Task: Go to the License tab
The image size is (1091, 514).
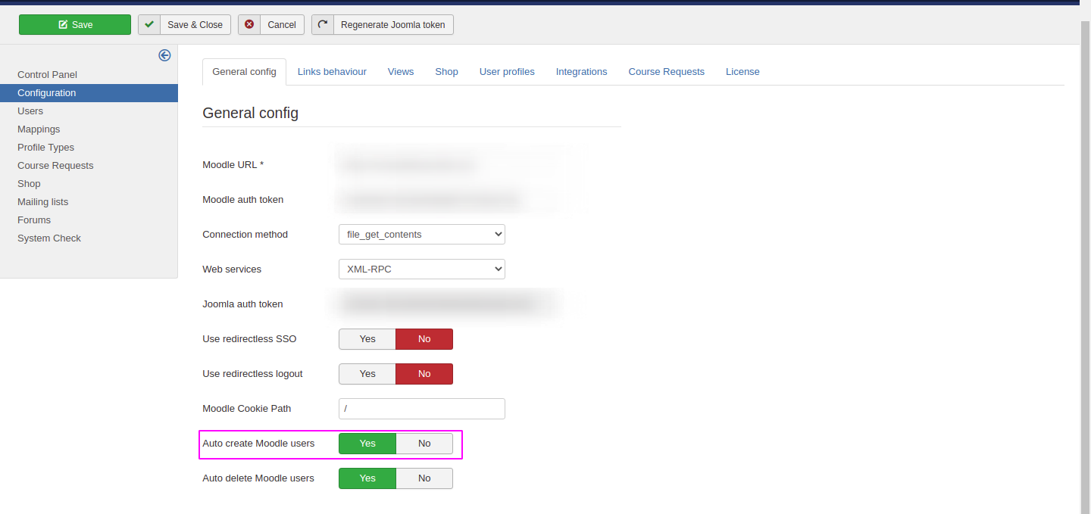Action: [742, 72]
